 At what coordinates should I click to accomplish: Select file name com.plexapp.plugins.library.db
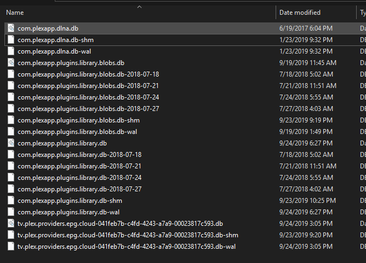point(62,143)
